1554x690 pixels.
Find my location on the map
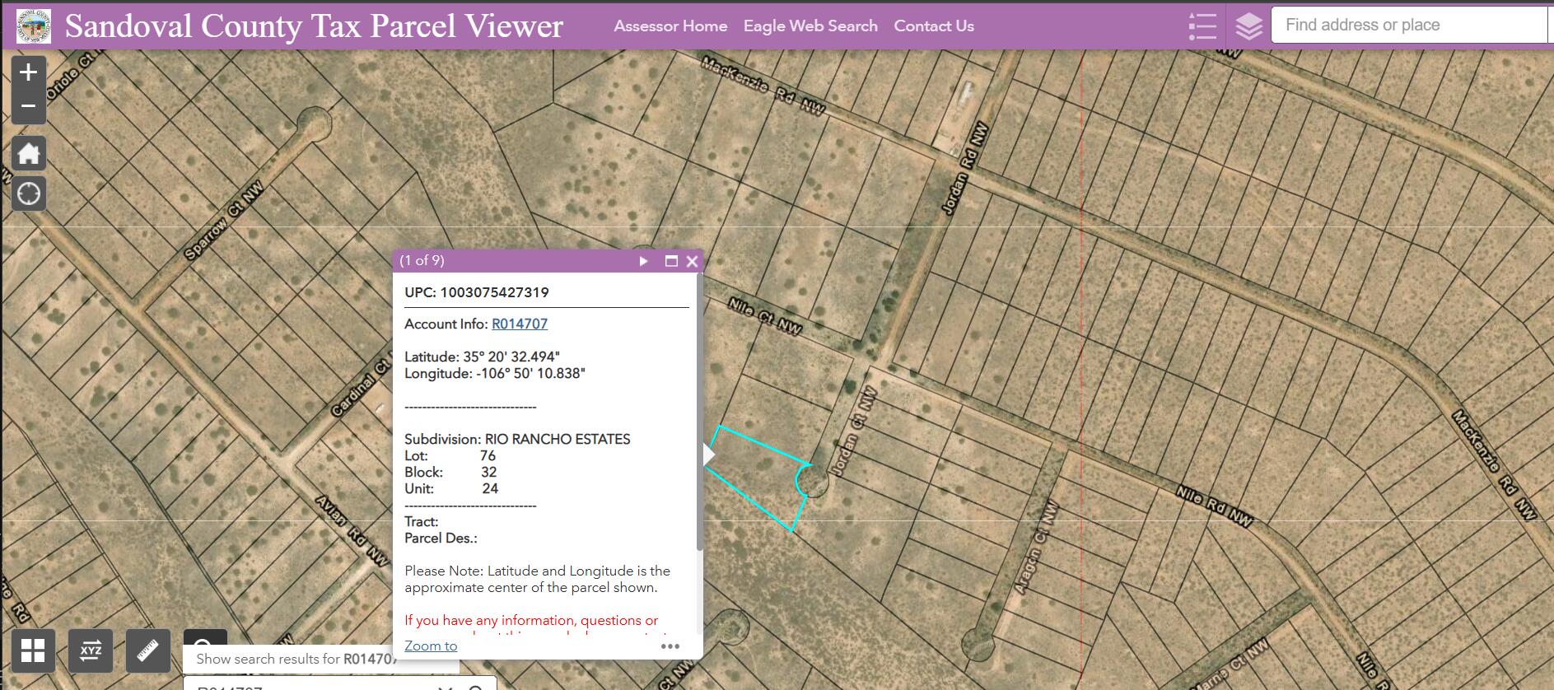[x=29, y=194]
